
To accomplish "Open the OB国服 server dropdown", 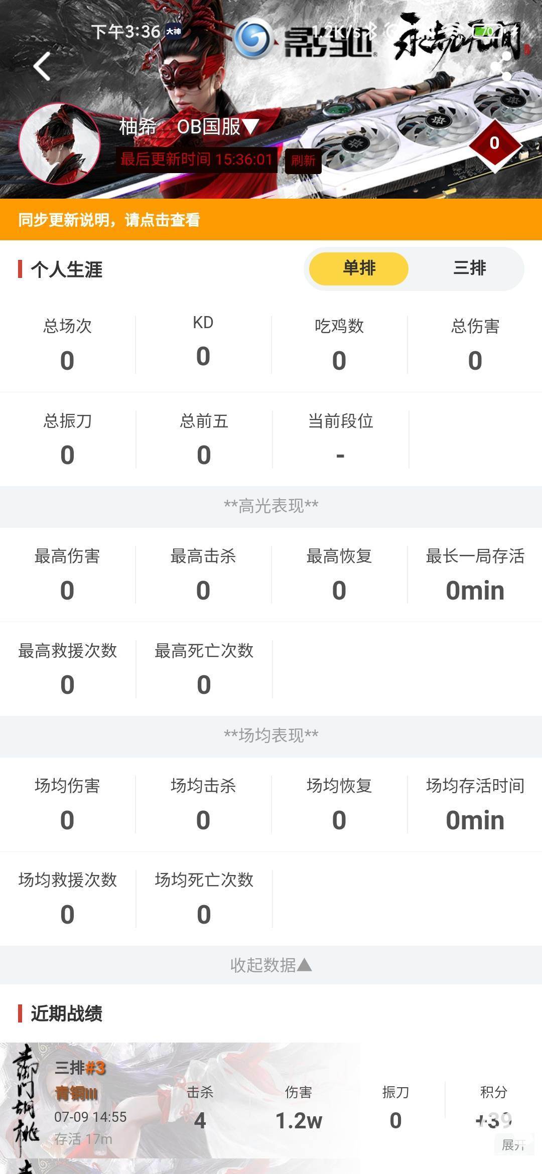I will [x=218, y=127].
